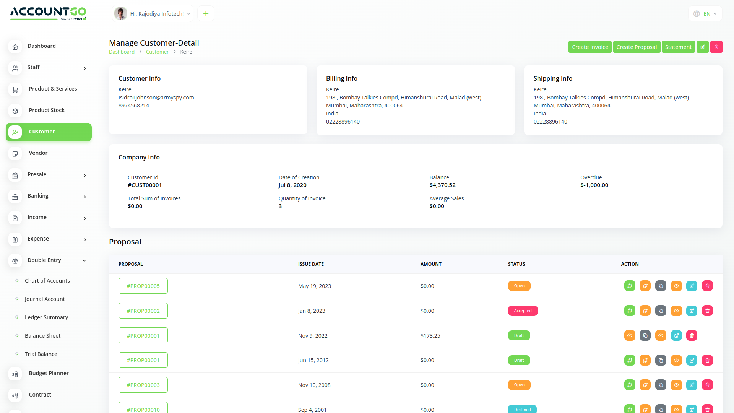Screen dimensions: 734x413
Task: Click the green plus icon in the top bar
Action: 206,14
